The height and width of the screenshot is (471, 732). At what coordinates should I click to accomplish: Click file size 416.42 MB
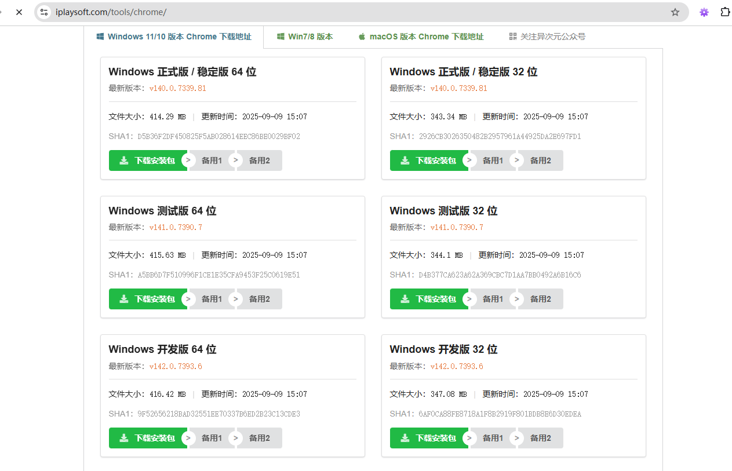point(167,394)
